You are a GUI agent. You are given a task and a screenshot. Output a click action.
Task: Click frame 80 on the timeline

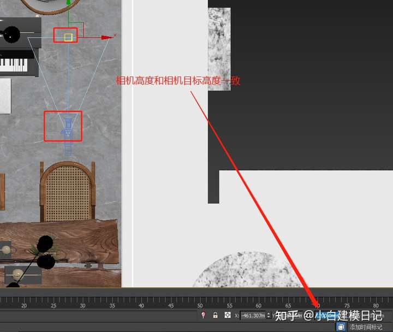click(x=376, y=305)
